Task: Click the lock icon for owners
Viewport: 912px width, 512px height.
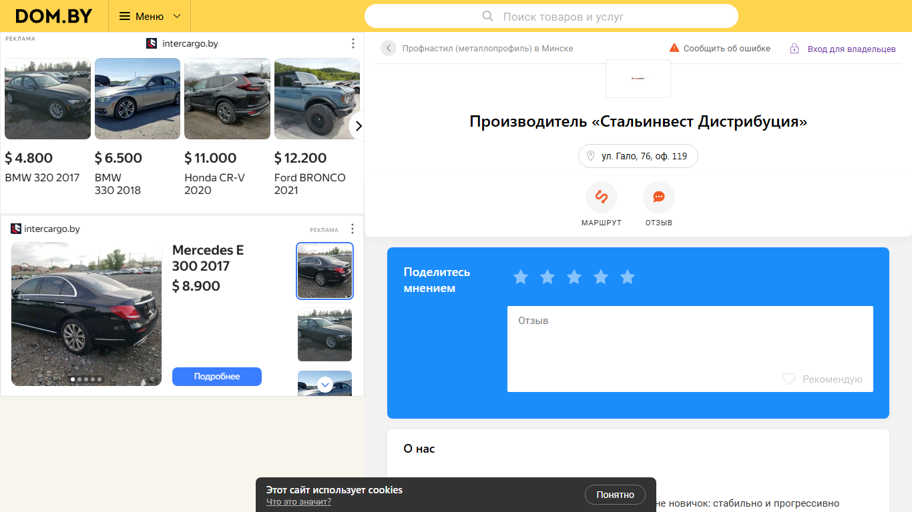Action: tap(794, 49)
